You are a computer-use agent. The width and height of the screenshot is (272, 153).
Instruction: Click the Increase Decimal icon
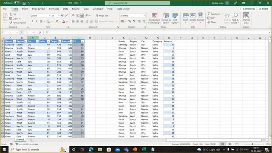point(139,21)
